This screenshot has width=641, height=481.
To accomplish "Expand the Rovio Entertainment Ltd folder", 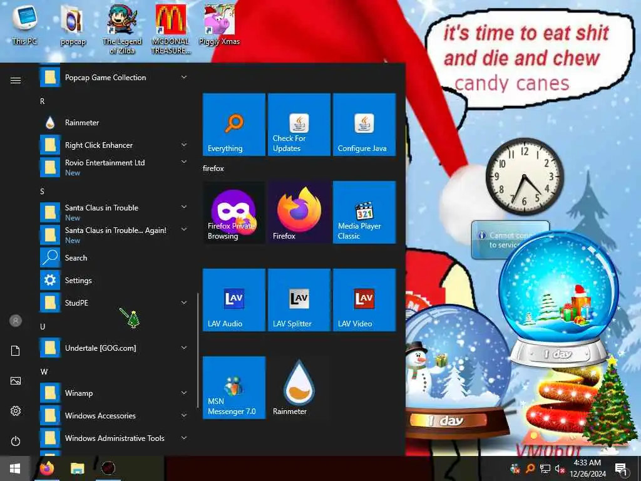I will click(x=115, y=167).
